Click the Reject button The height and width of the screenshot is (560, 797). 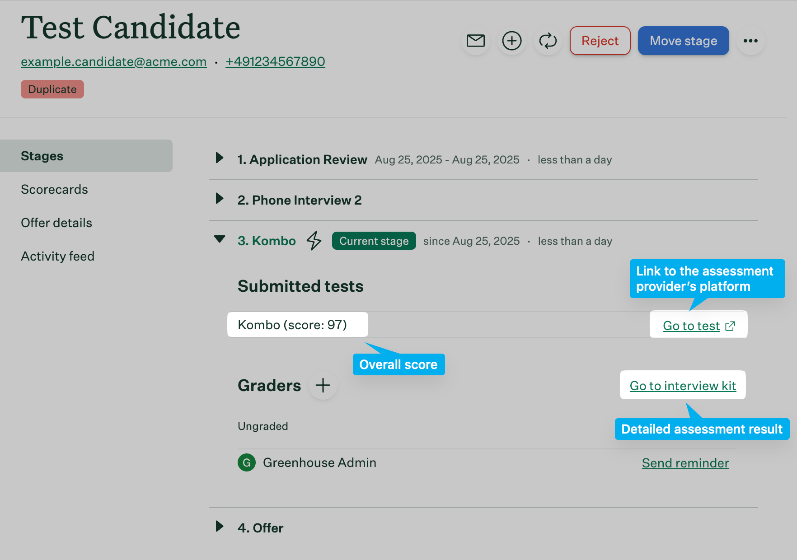pyautogui.click(x=600, y=41)
